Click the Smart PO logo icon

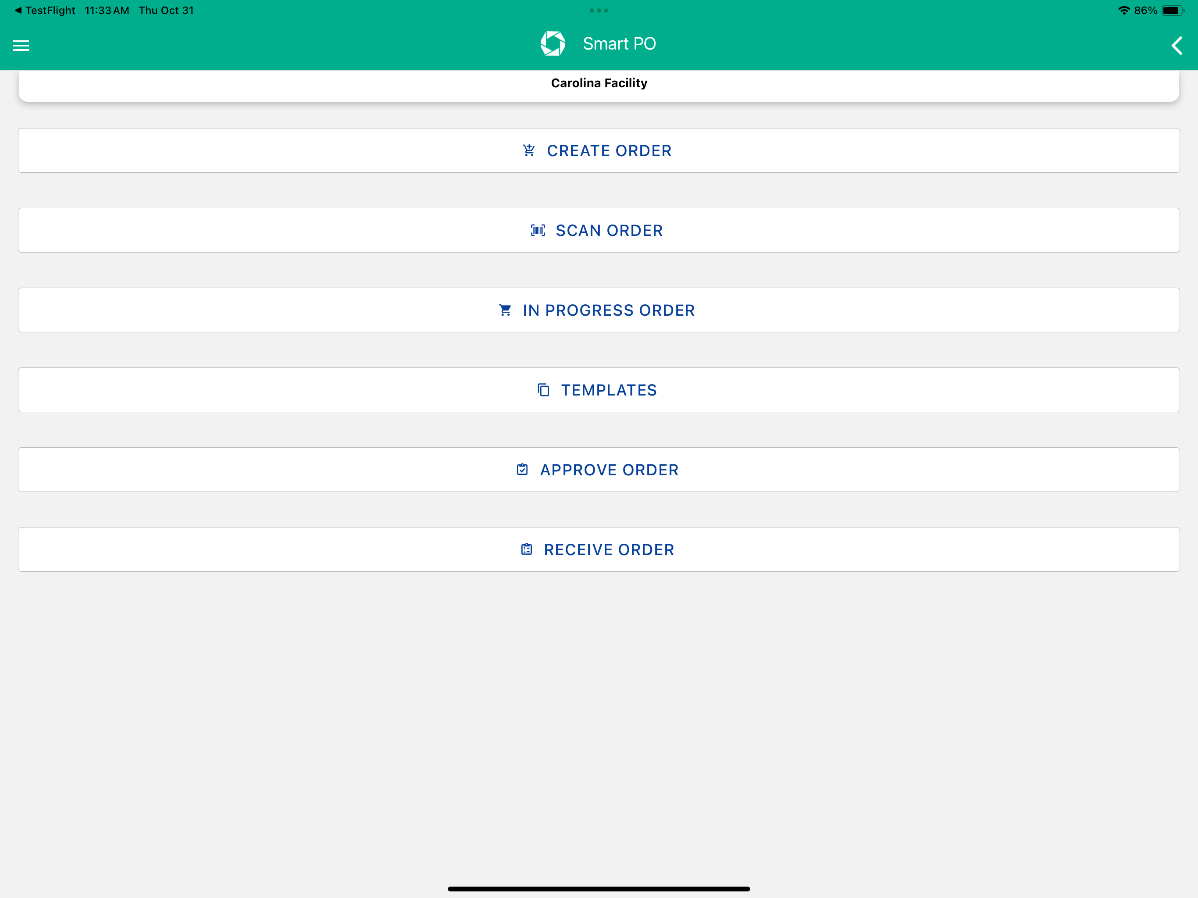coord(553,43)
